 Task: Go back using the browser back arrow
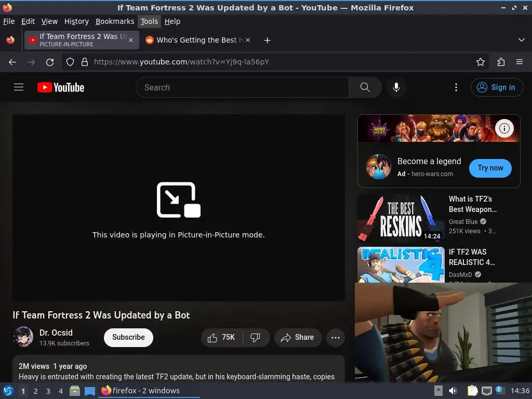tap(12, 62)
